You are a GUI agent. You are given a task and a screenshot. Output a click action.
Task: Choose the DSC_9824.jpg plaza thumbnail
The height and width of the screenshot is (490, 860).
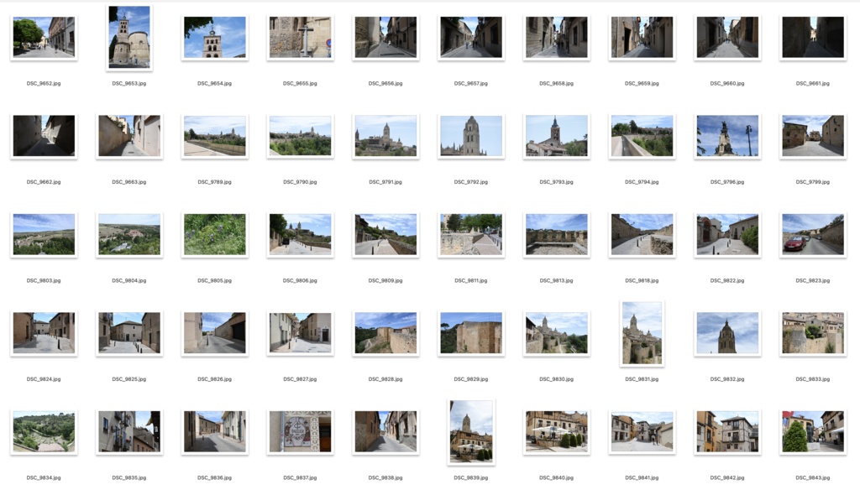pos(44,333)
